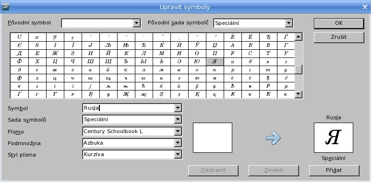Select the lowercase Cyrillic я cell
Screen dimensions: 371x182
(215, 78)
